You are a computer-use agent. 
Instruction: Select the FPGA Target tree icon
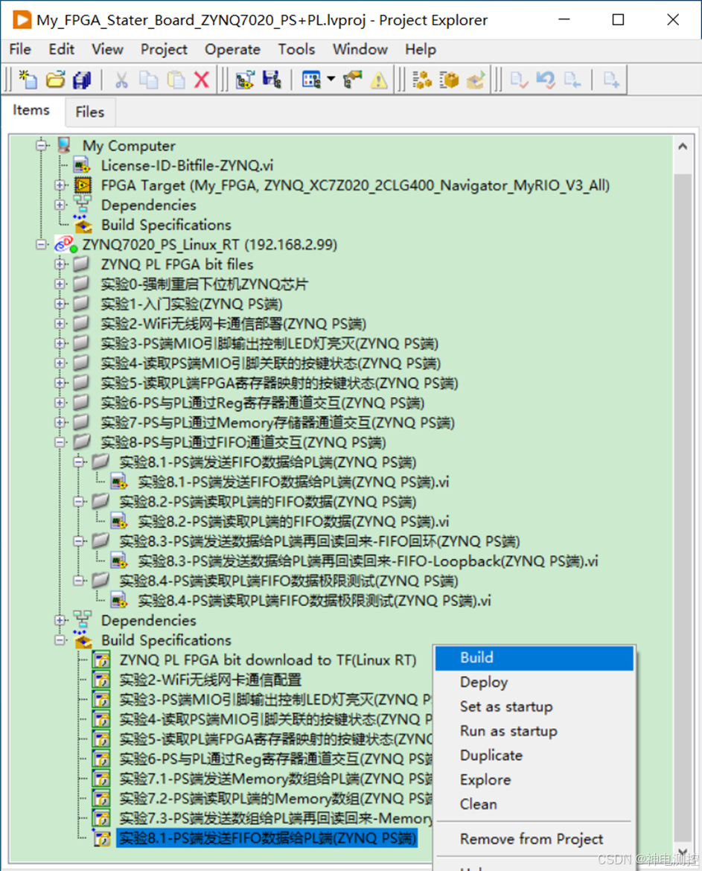coord(83,185)
